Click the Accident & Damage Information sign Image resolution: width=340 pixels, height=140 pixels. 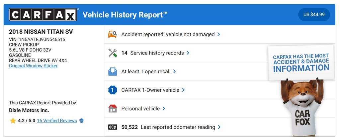click(301, 62)
